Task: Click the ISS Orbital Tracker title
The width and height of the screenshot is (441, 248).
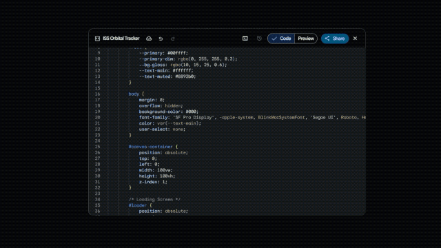Action: click(x=121, y=39)
